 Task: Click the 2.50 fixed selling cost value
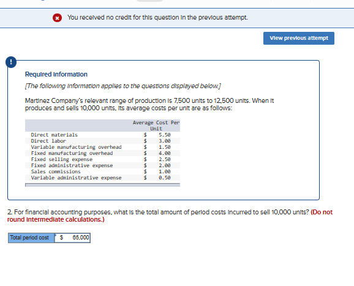pos(165,159)
